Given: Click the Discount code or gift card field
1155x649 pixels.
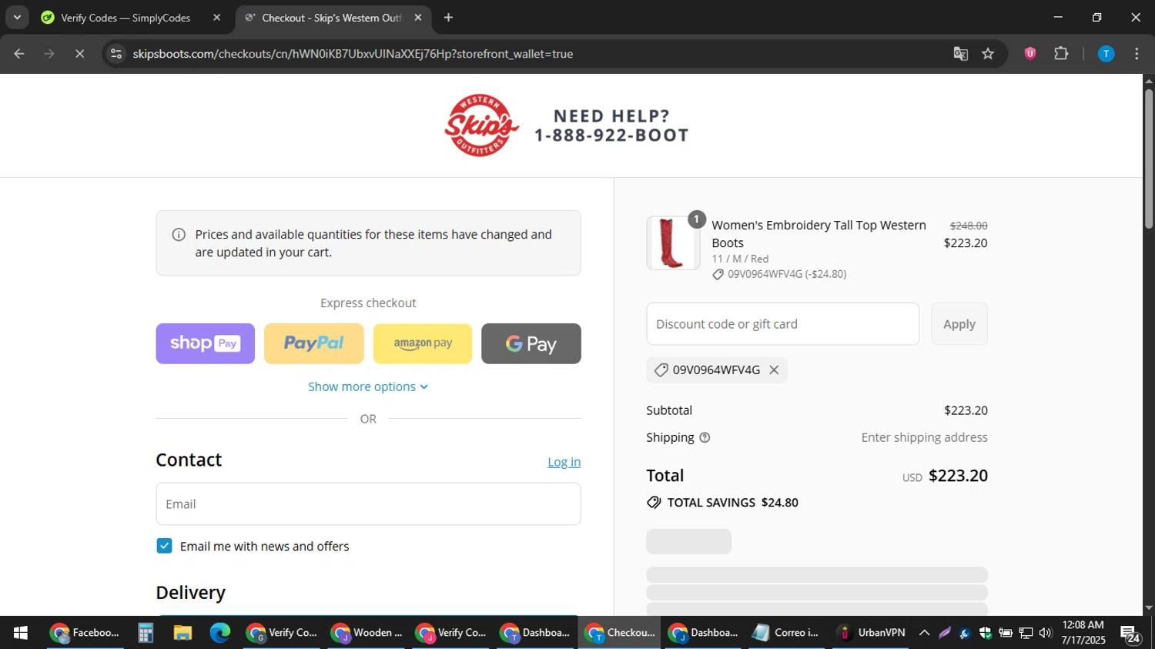Looking at the screenshot, I should click(x=782, y=324).
